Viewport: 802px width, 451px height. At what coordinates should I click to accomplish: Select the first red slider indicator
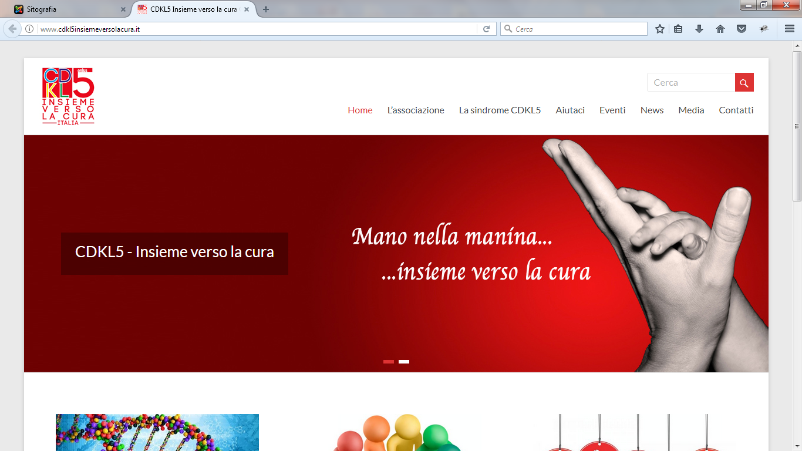pos(389,362)
